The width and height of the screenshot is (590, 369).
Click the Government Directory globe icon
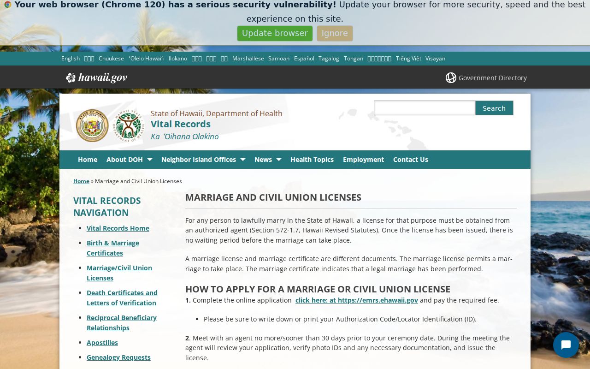pos(451,78)
